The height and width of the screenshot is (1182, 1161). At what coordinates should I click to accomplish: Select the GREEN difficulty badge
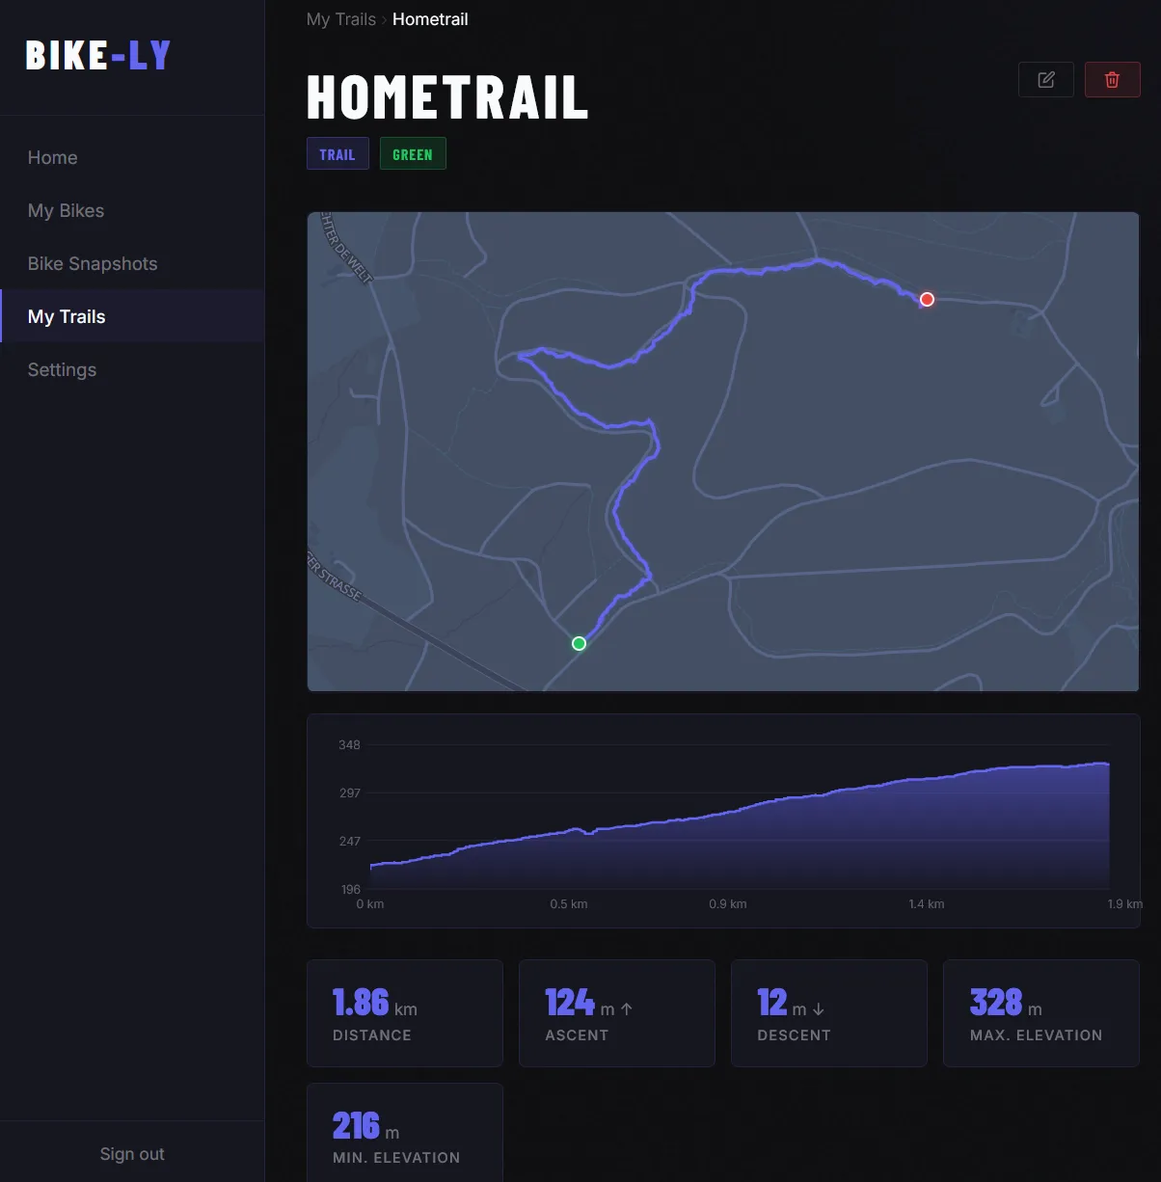pyautogui.click(x=413, y=153)
